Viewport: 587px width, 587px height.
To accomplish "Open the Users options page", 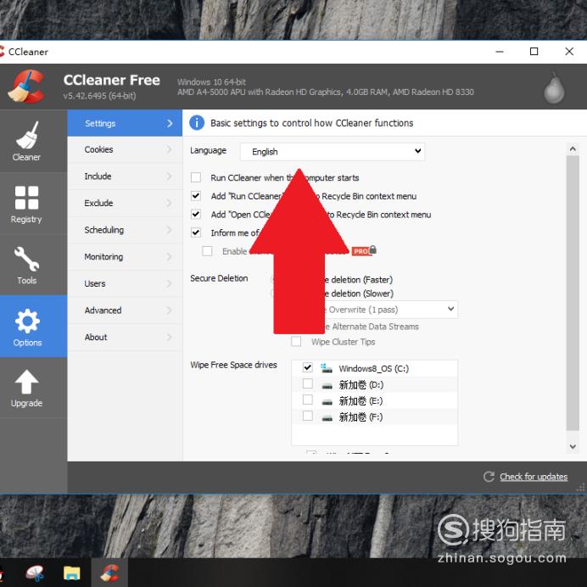I will click(x=125, y=284).
